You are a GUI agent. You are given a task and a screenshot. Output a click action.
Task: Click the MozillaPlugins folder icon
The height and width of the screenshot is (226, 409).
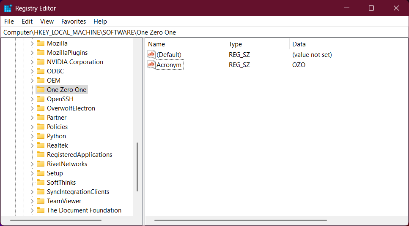(41, 53)
